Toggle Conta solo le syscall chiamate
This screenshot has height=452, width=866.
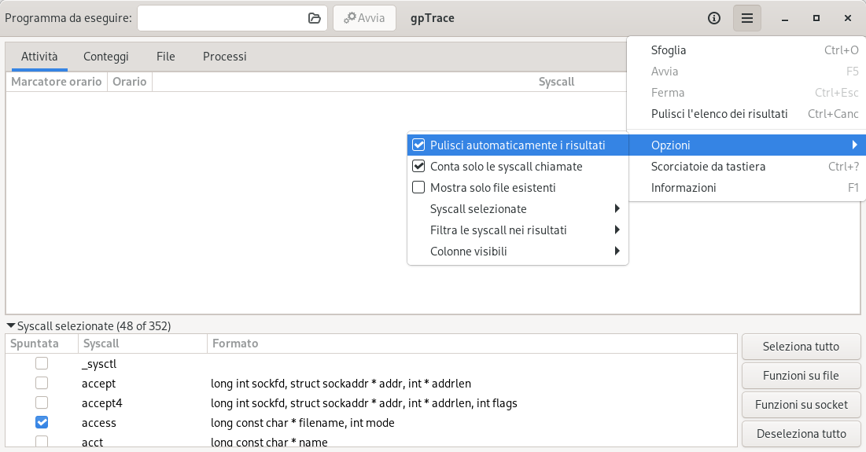click(x=518, y=167)
